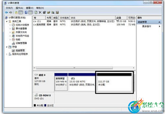Click the Delete X toolbar icon
This screenshot has height=114, width=165.
(40, 13)
